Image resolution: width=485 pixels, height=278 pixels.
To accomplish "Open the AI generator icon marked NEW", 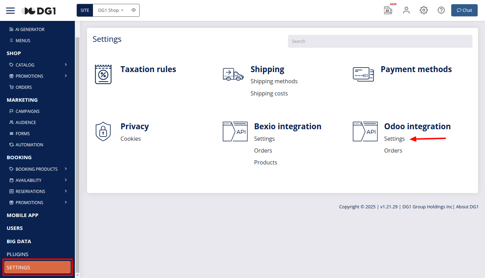I will [388, 10].
